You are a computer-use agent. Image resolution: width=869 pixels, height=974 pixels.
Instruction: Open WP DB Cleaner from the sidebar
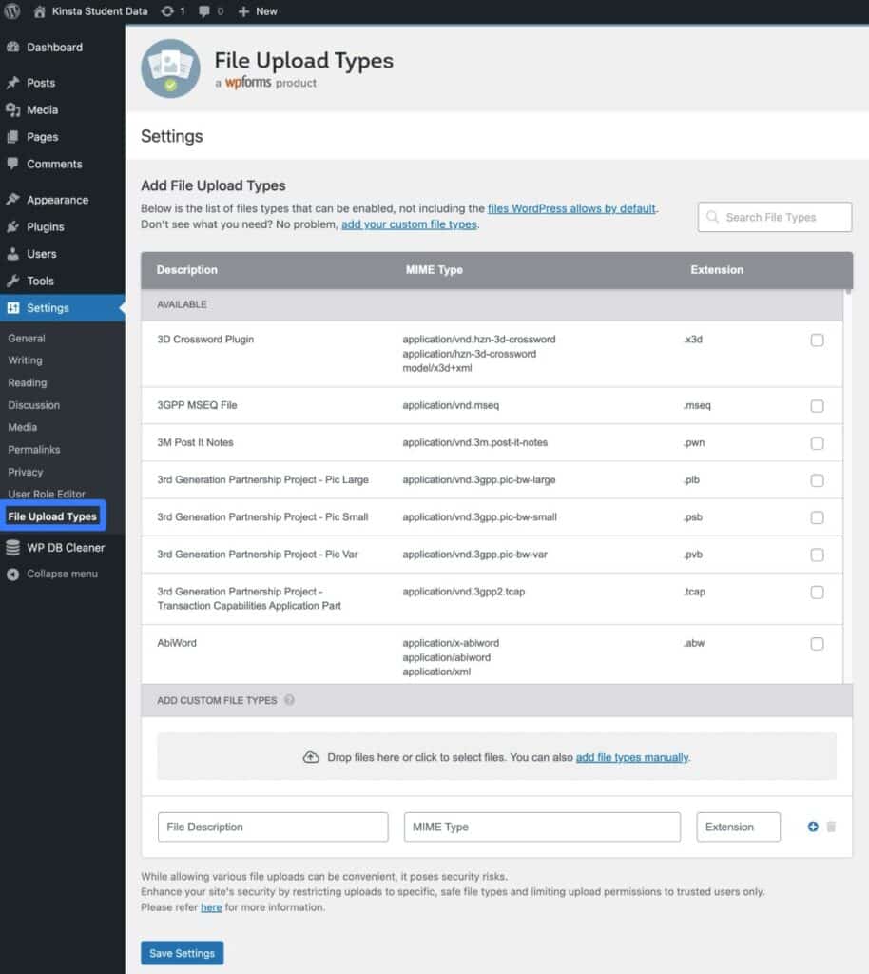pyautogui.click(x=64, y=547)
